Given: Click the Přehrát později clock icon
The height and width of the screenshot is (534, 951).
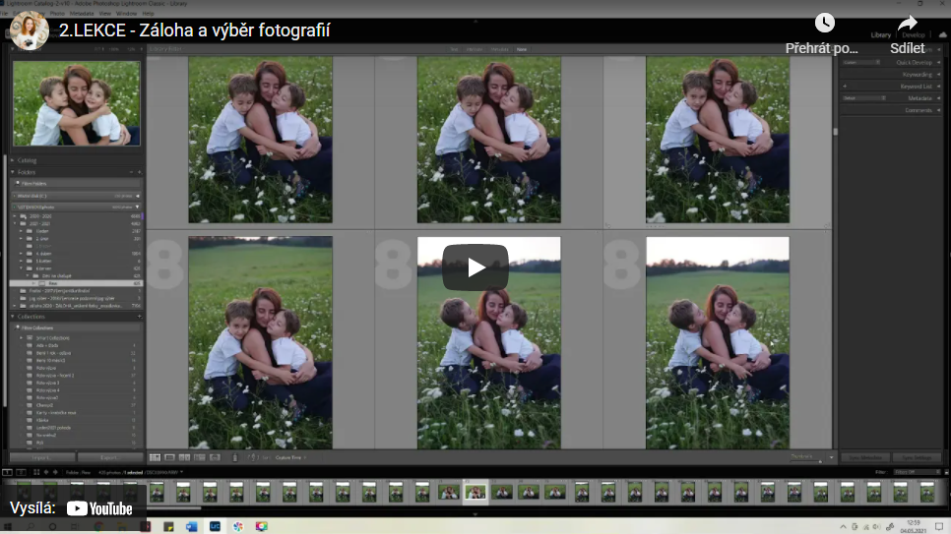Looking at the screenshot, I should pyautogui.click(x=824, y=23).
